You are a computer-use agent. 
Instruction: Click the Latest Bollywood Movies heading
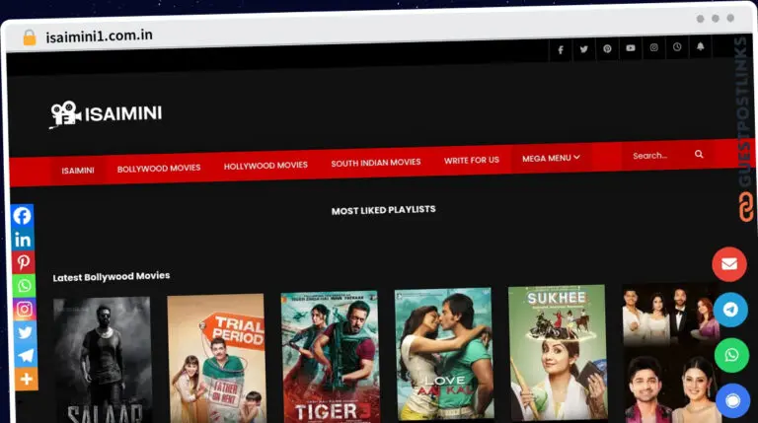click(x=112, y=277)
